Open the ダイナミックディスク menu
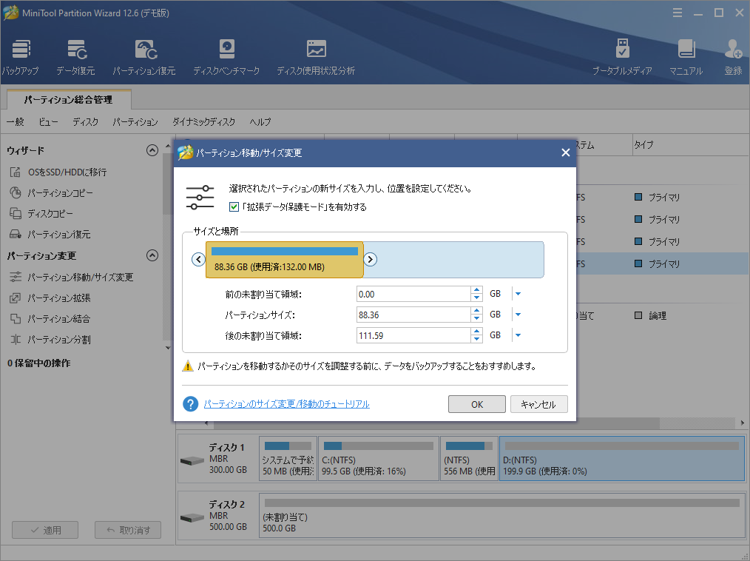750x561 pixels. click(x=203, y=122)
